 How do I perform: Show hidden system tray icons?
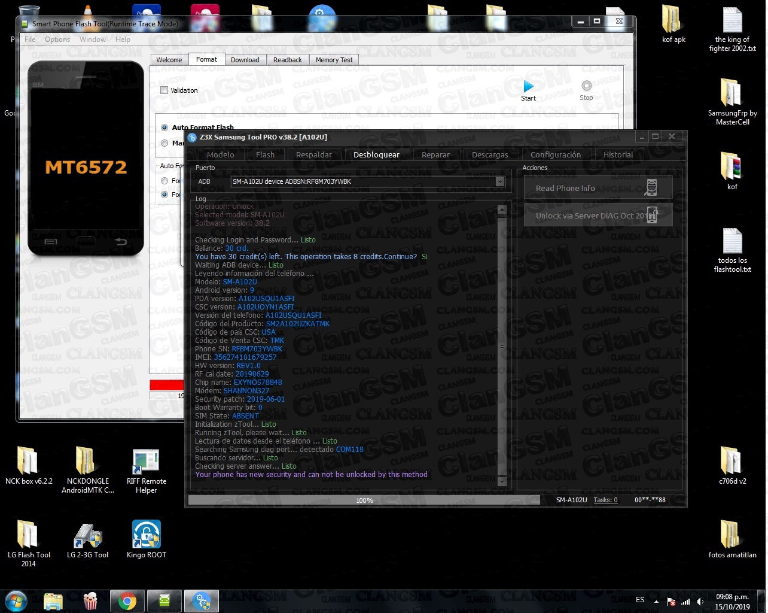pyautogui.click(x=657, y=602)
